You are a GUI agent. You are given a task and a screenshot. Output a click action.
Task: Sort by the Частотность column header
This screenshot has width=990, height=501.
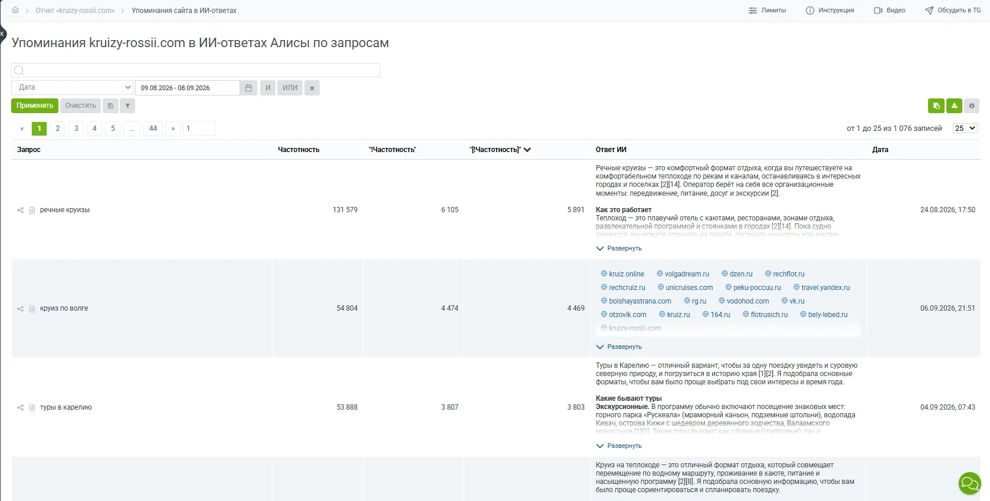pyautogui.click(x=299, y=150)
